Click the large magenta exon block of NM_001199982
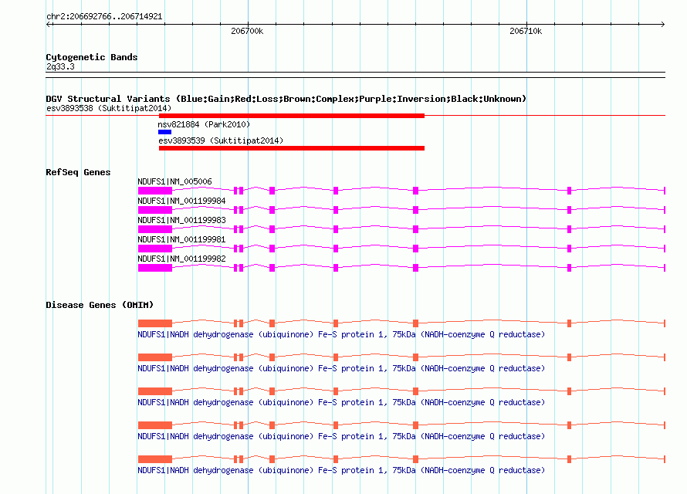This screenshot has height=494, width=687. (x=155, y=268)
